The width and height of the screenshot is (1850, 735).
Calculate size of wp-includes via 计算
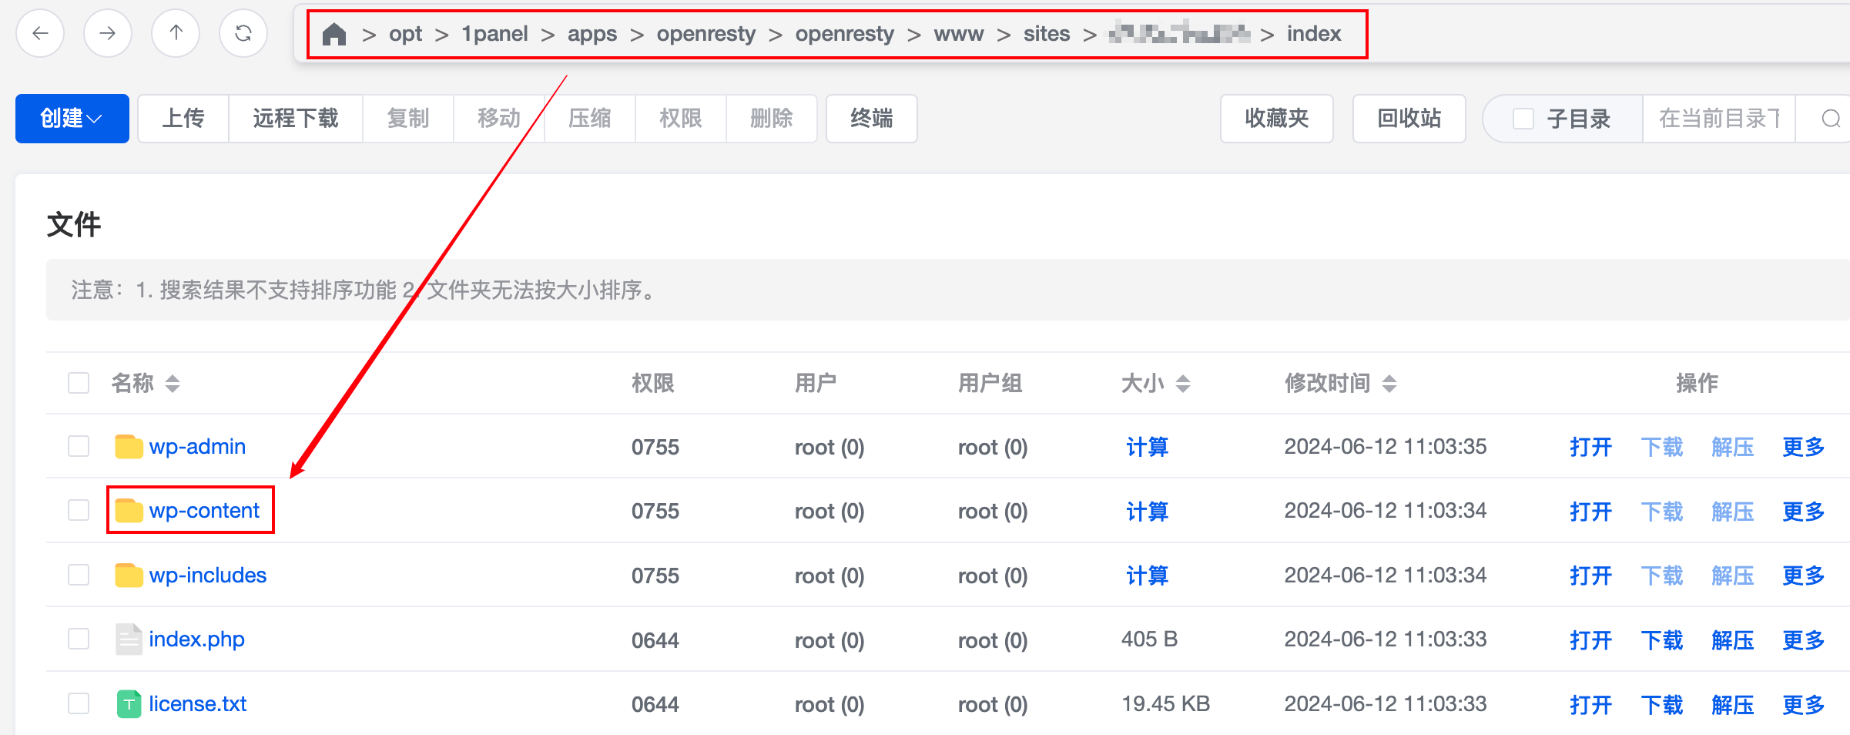tap(1147, 576)
